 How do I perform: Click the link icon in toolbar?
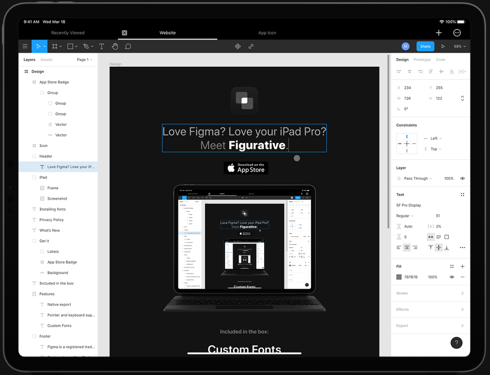(x=251, y=46)
